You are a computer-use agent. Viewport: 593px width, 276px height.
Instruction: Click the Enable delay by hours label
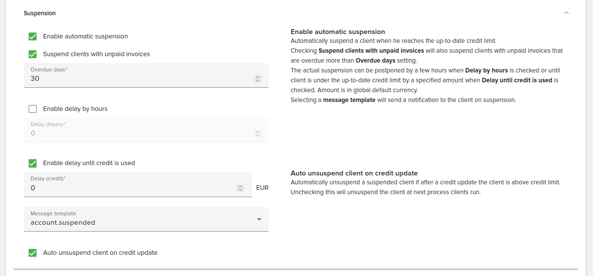75,109
